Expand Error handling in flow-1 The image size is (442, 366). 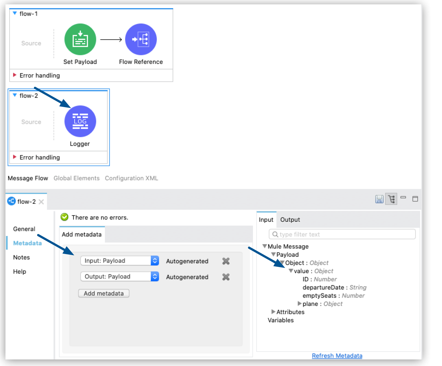(15, 75)
